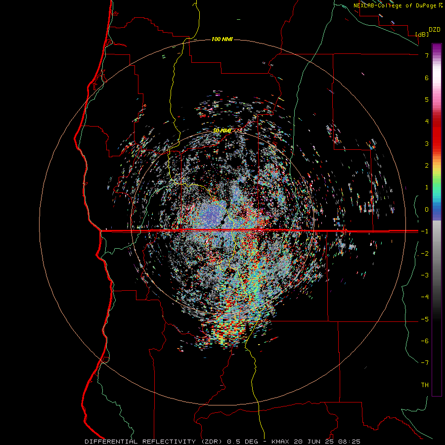Click the 100 NMI range ring label
Image resolution: width=445 pixels, height=445 pixels.
(x=222, y=39)
